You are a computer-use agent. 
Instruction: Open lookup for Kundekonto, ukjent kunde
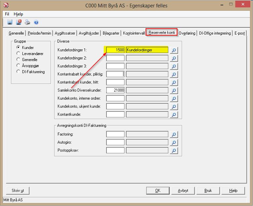tap(174, 106)
